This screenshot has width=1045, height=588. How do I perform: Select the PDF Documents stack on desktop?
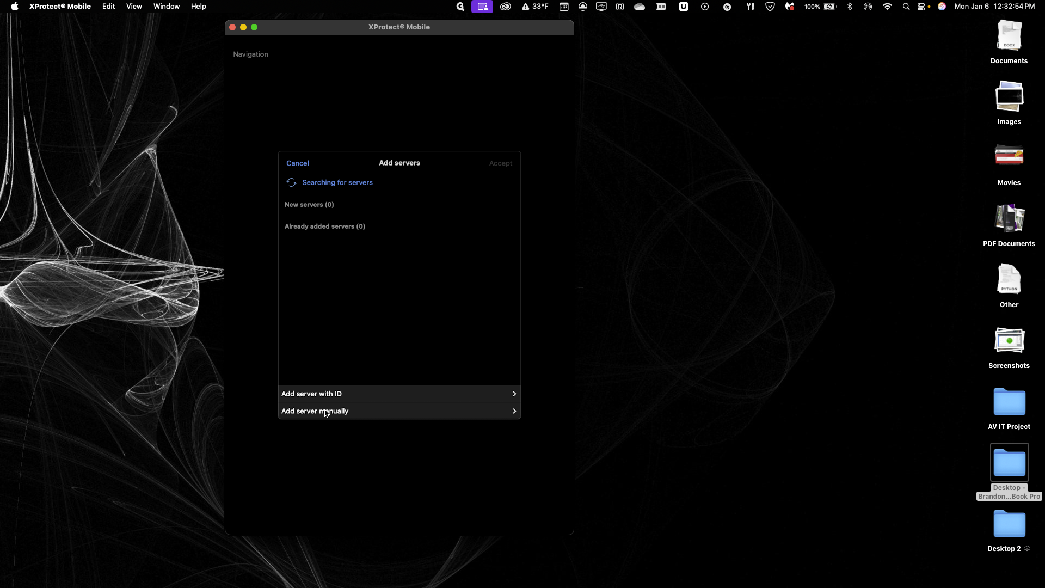1009,225
